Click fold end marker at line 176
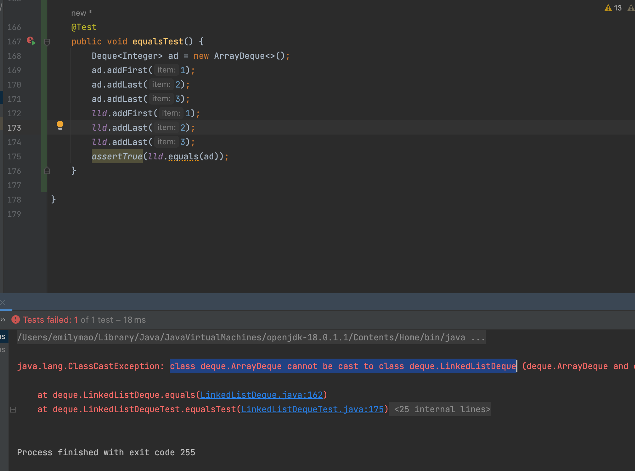The width and height of the screenshot is (635, 471). tap(47, 171)
